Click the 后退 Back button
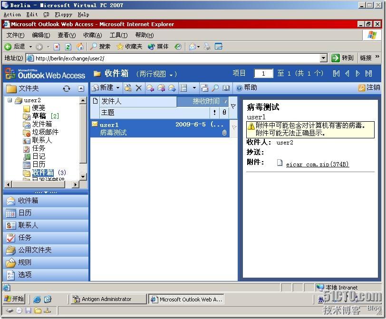The height and width of the screenshot is (319, 386). tap(15, 47)
